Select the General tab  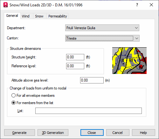(12, 16)
